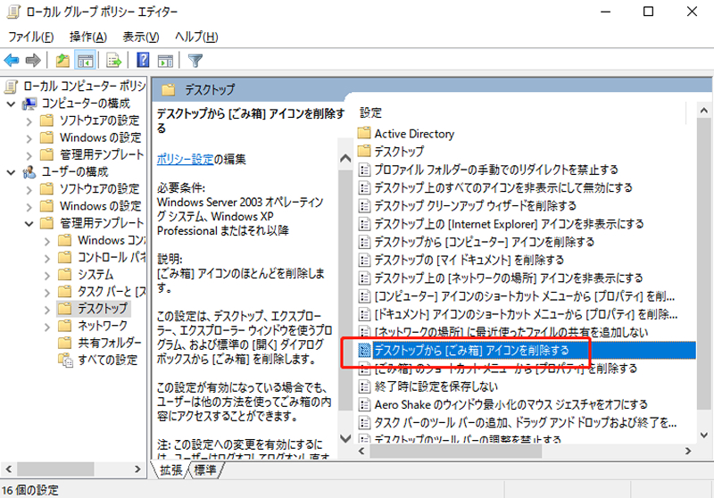
Task: Click the デスクトップ folder icon in settings list
Action: pyautogui.click(x=364, y=151)
